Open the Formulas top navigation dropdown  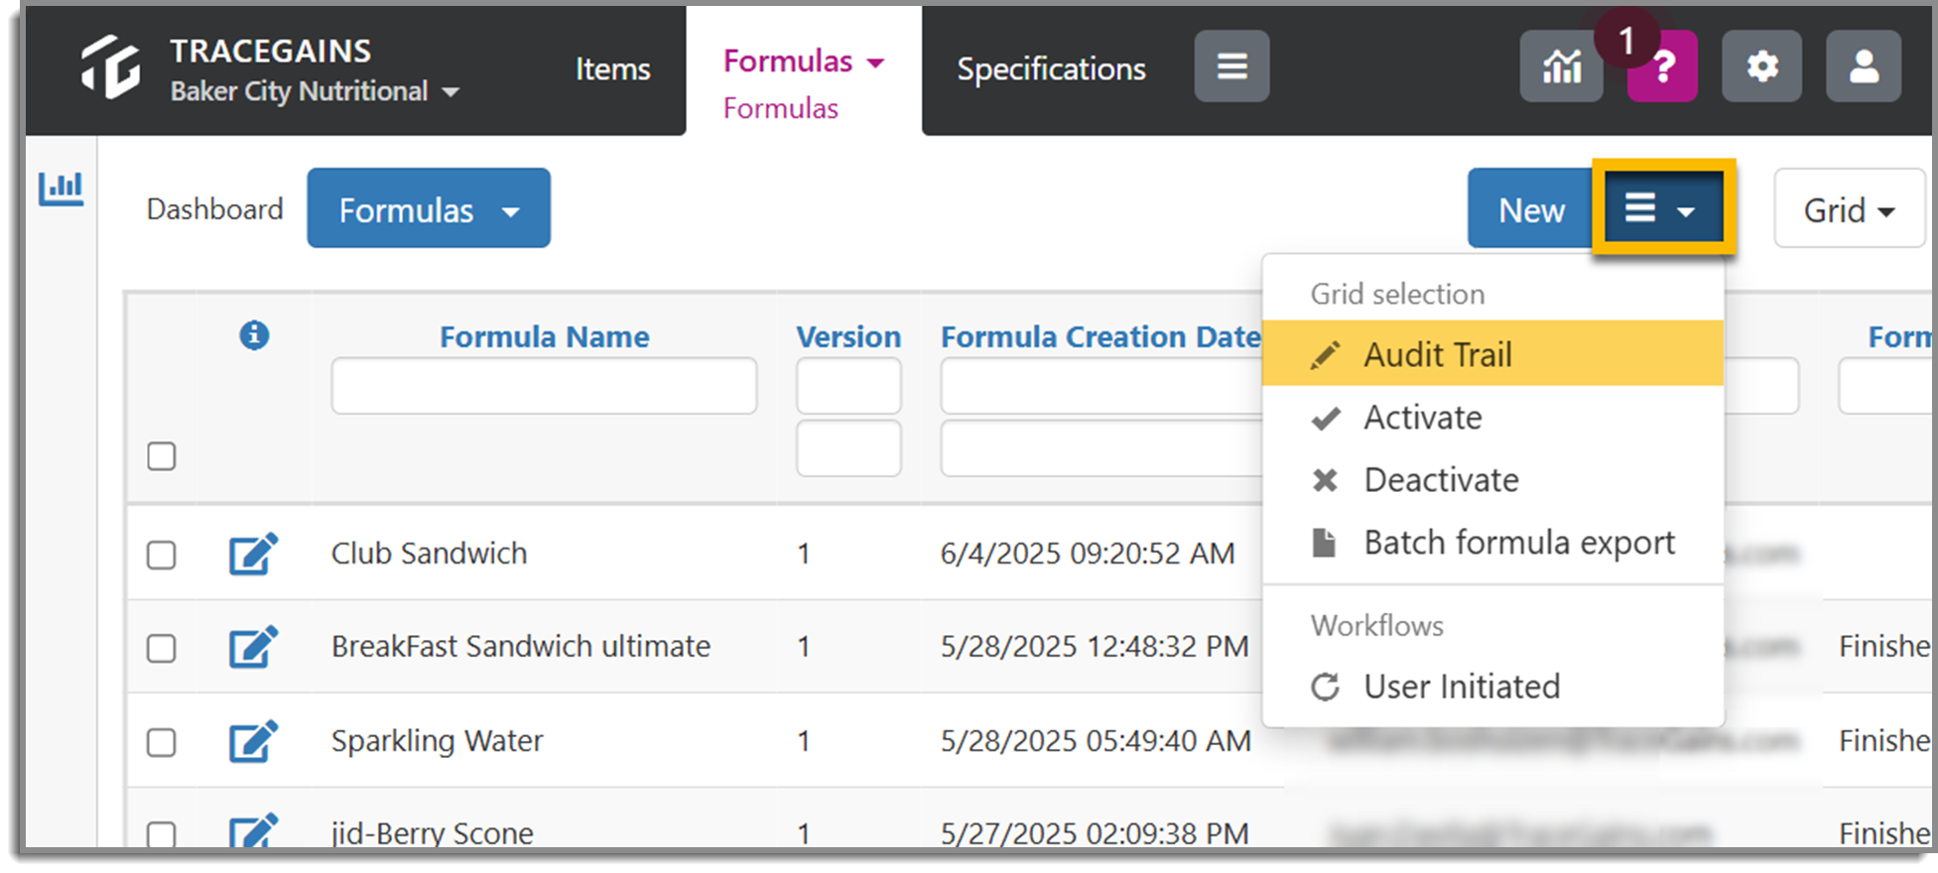pyautogui.click(x=803, y=62)
